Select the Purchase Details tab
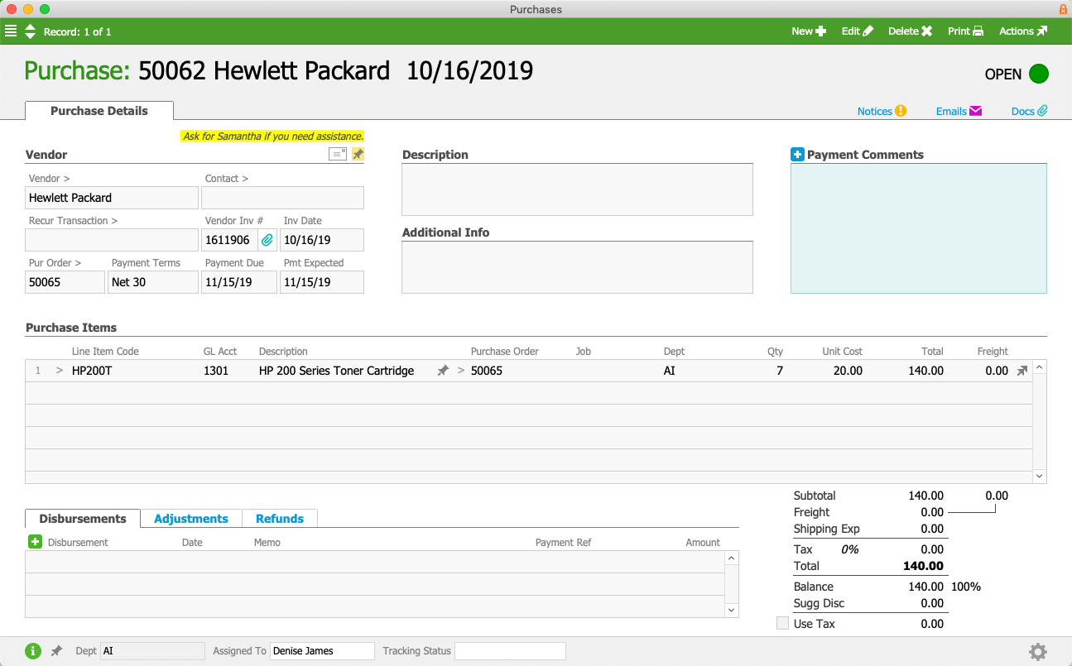The width and height of the screenshot is (1072, 666). coord(99,111)
